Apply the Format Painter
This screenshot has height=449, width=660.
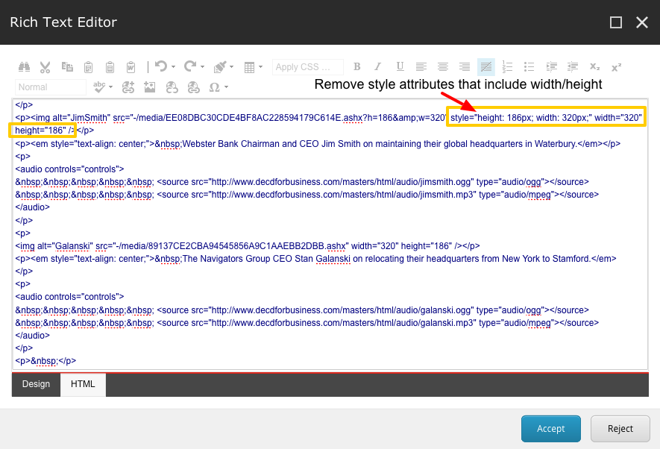pyautogui.click(x=219, y=66)
